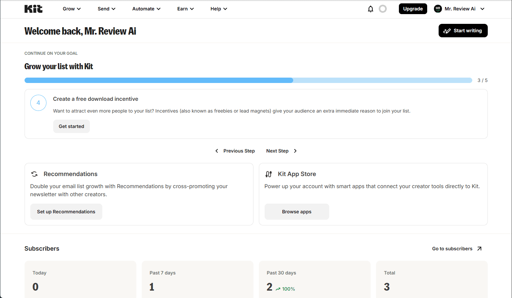The image size is (512, 298).
Task: Open the Help dropdown
Action: click(219, 9)
